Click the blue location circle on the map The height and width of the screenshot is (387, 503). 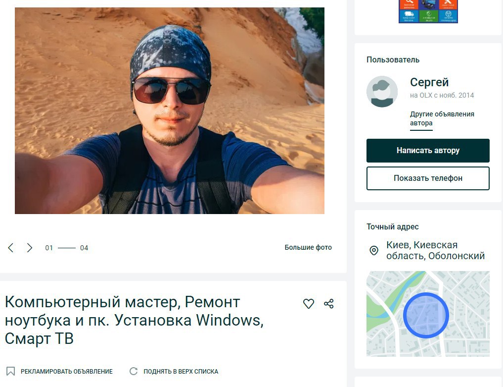tap(426, 315)
